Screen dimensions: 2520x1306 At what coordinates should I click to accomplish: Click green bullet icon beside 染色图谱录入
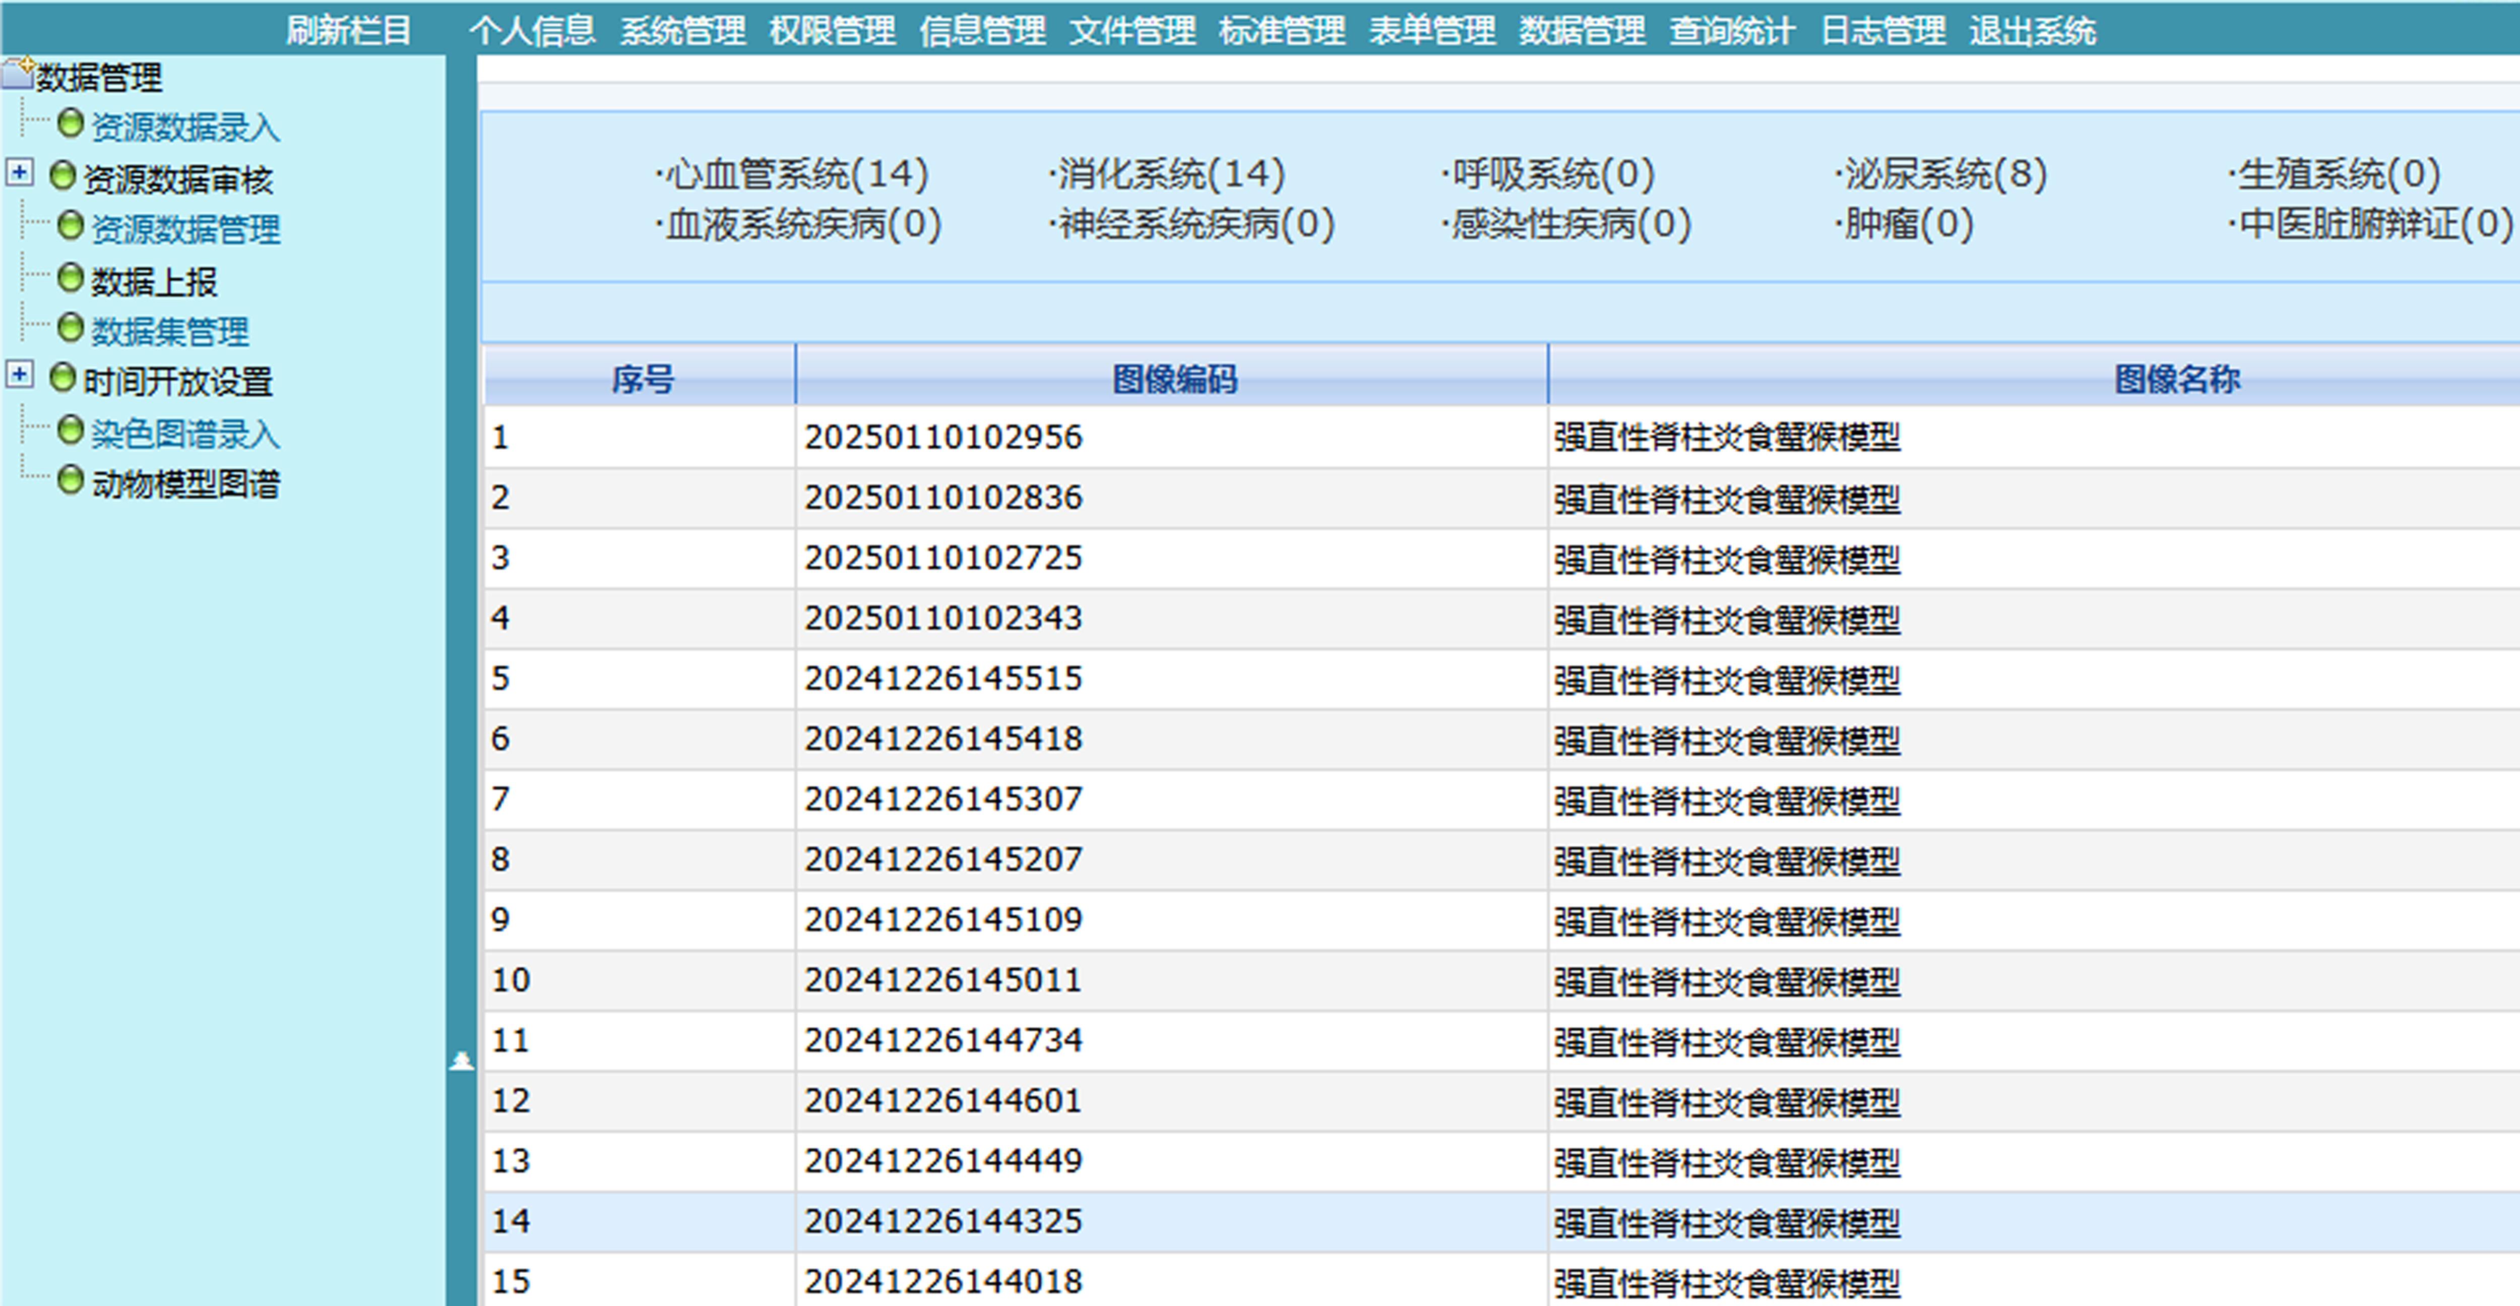[70, 430]
